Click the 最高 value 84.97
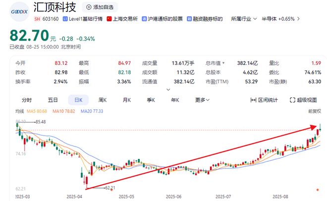 [x=124, y=63]
